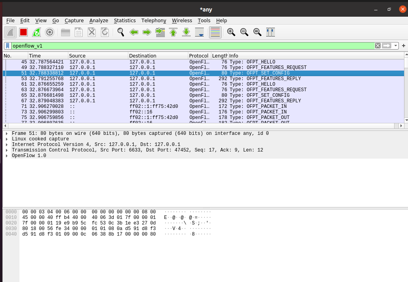Open capture options gear icon
The width and height of the screenshot is (408, 282).
point(49,32)
